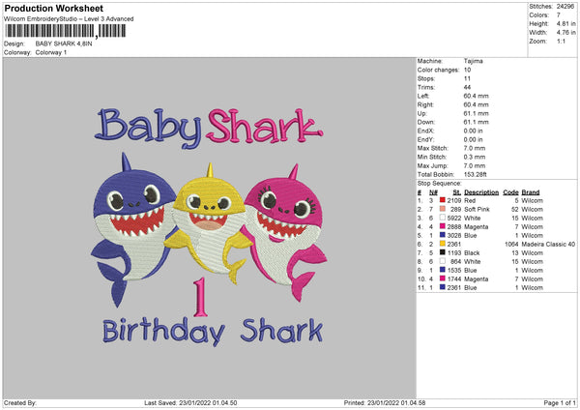This screenshot has height=410, width=580.
Task: Click the Left value "60.4 mm"
Action: click(x=476, y=96)
